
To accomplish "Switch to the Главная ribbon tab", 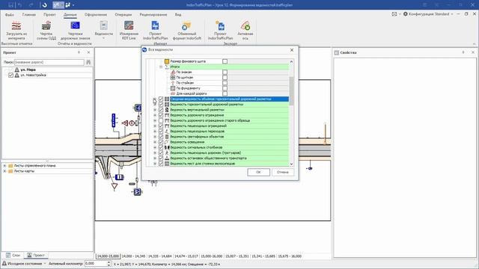I will (x=28, y=15).
